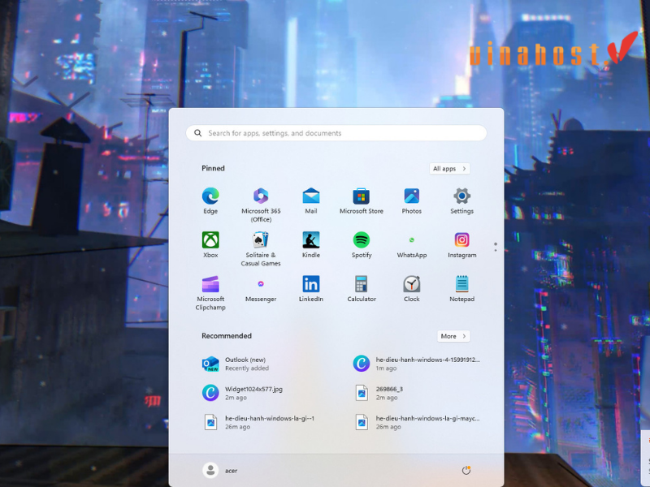Open the Edge browser app
650x487 pixels.
210,200
